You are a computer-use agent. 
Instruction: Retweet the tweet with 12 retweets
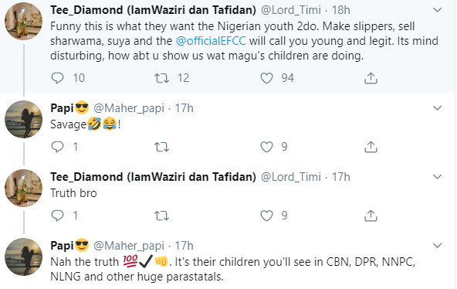(161, 78)
